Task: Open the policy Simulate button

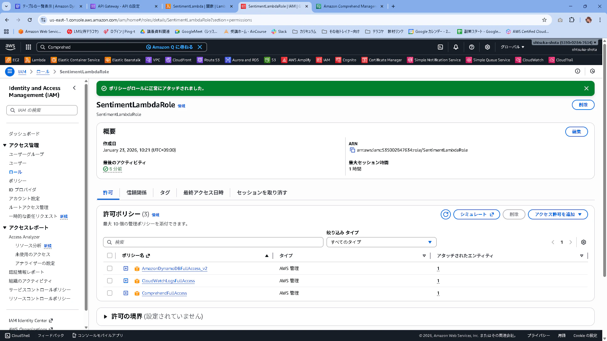Action: (x=476, y=214)
